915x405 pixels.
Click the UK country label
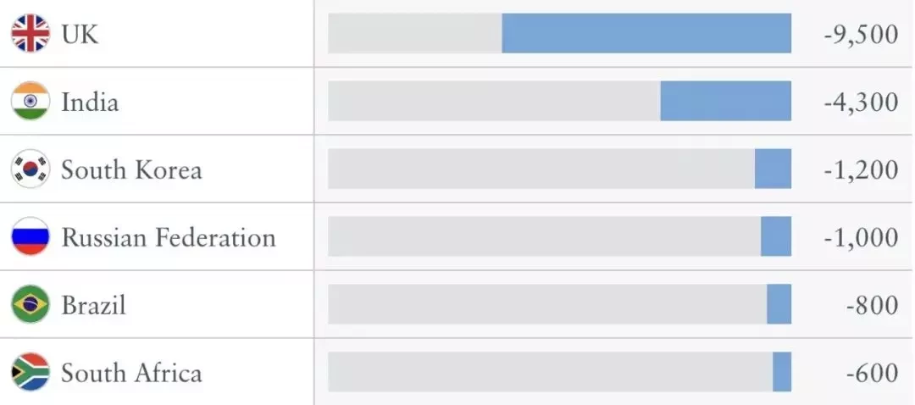(80, 35)
